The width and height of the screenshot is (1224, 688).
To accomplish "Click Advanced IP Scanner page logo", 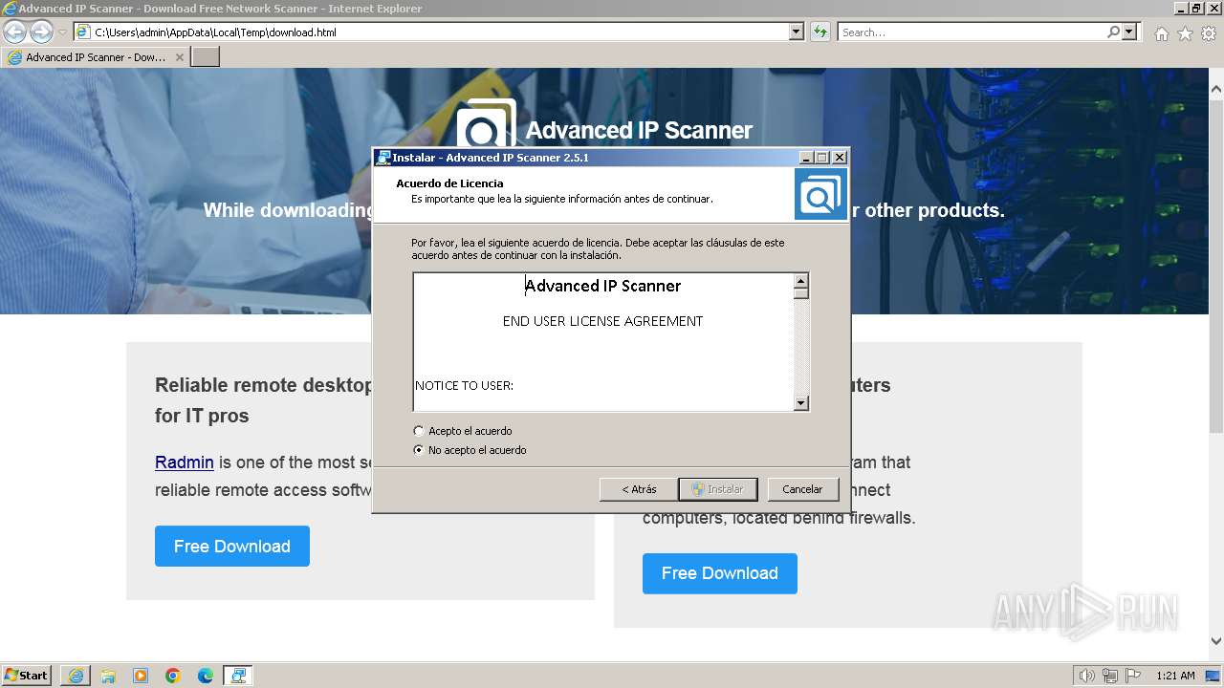I will coord(486,126).
